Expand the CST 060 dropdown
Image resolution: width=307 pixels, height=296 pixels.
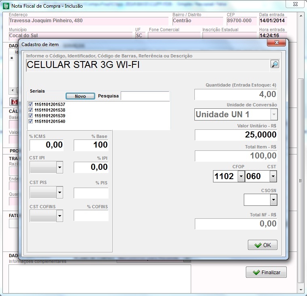tap(273, 176)
